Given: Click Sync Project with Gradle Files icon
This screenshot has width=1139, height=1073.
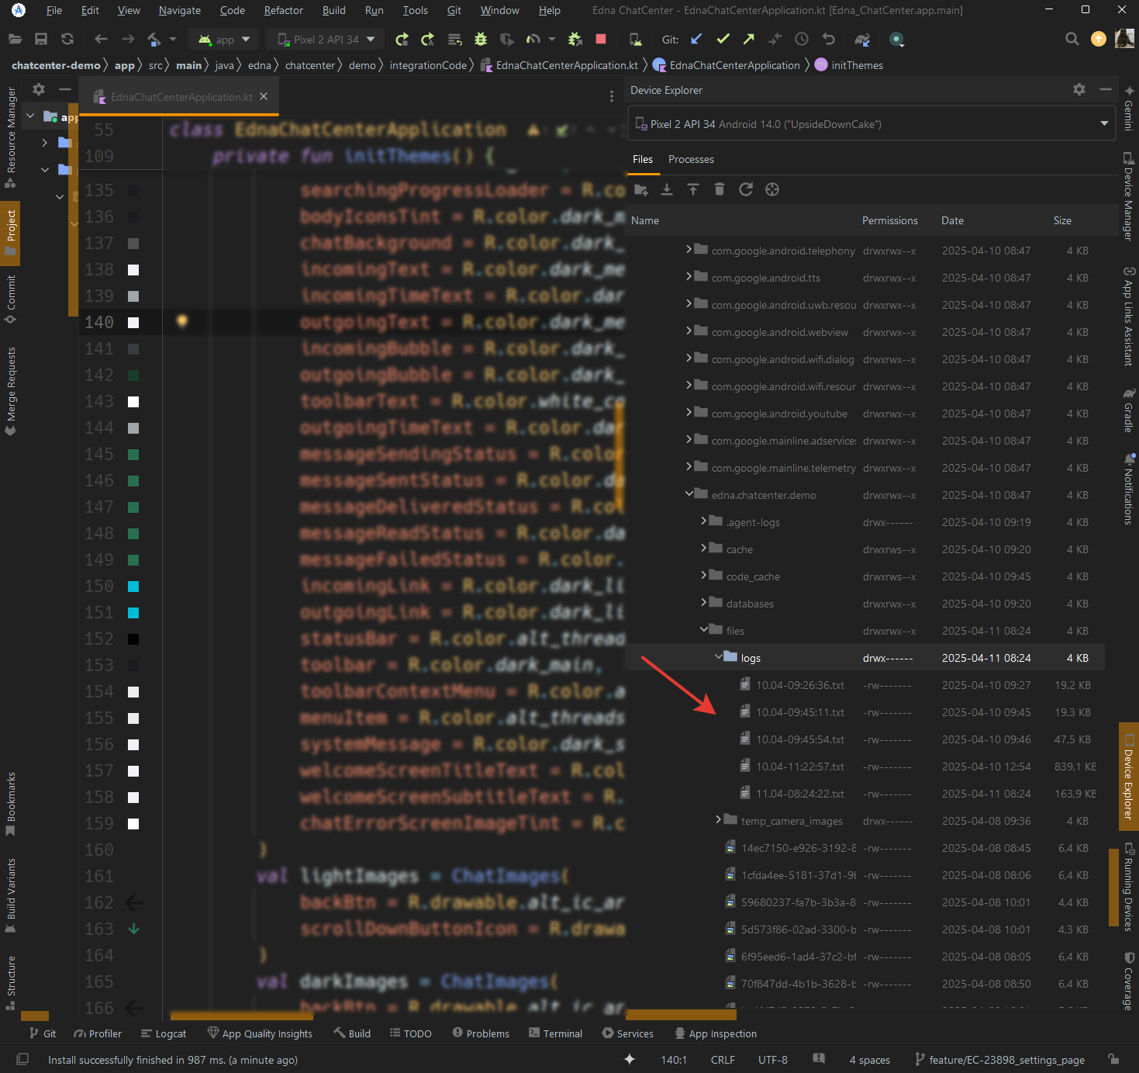Looking at the screenshot, I should click(862, 40).
